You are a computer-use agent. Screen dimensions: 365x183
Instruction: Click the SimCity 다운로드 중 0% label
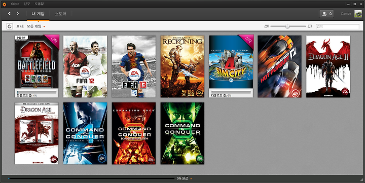click(221, 95)
